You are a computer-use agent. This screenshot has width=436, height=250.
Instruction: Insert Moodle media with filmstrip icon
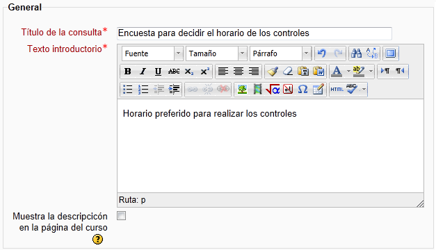pyautogui.click(x=257, y=90)
